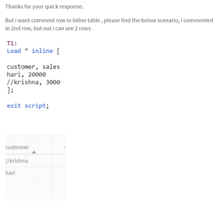Click the customer column header

(17, 147)
